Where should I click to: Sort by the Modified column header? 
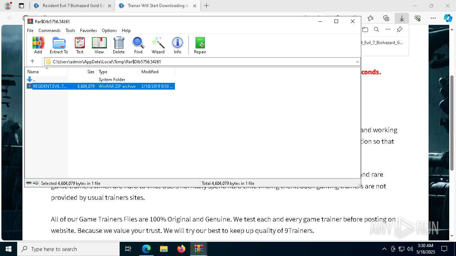click(x=157, y=71)
